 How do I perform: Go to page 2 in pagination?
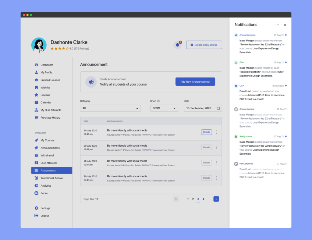193,199
